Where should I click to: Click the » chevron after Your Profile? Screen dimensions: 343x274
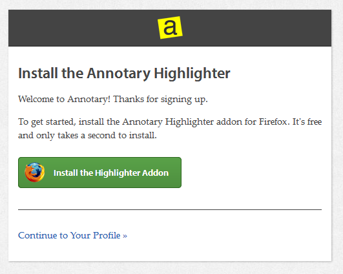tap(125, 236)
